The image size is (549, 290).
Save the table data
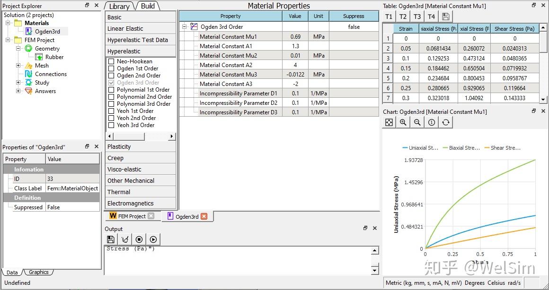(x=445, y=17)
